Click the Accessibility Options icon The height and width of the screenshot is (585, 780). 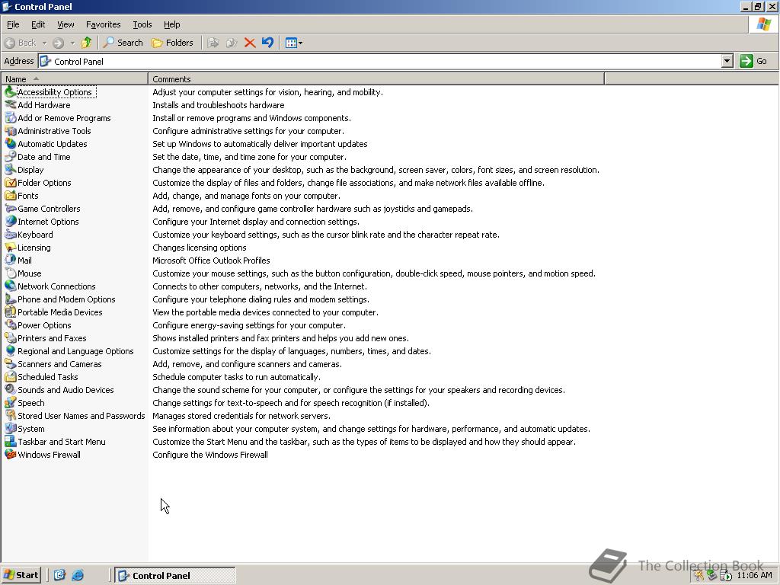[x=10, y=92]
